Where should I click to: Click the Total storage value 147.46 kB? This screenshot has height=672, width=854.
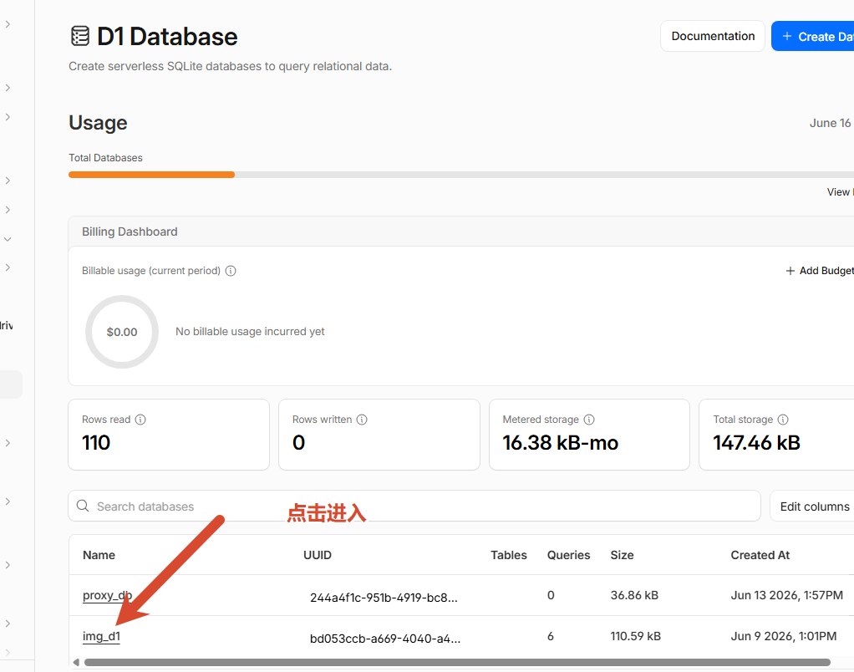[756, 443]
